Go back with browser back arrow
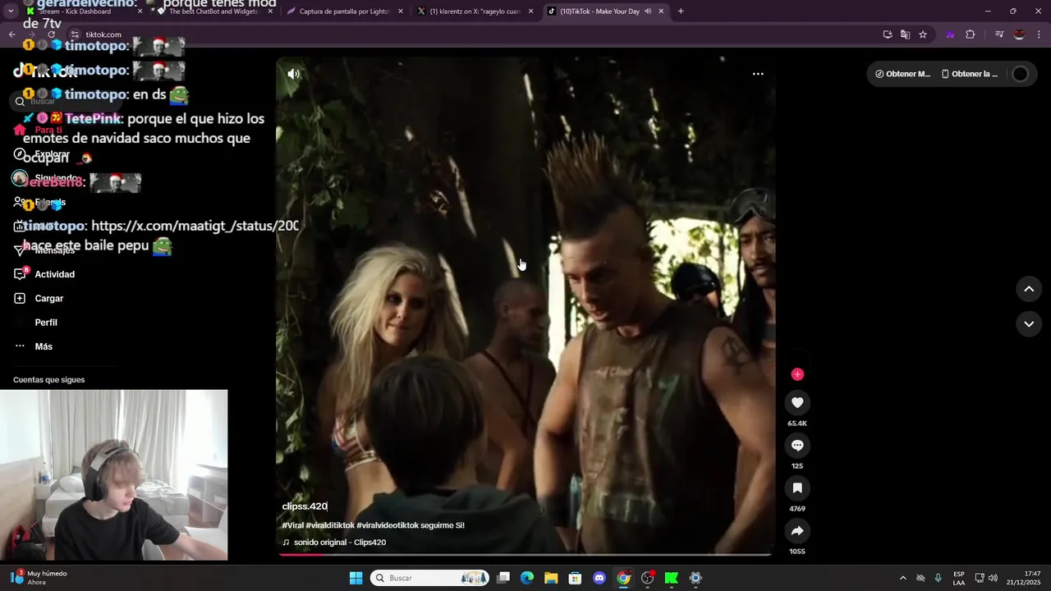 (11, 34)
